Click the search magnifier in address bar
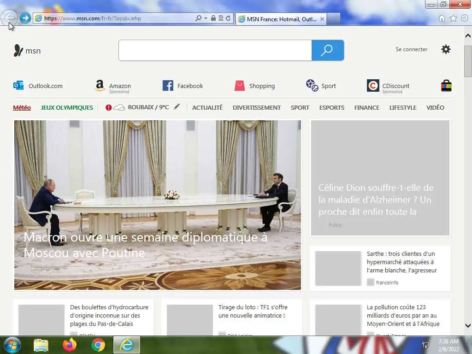 click(198, 18)
